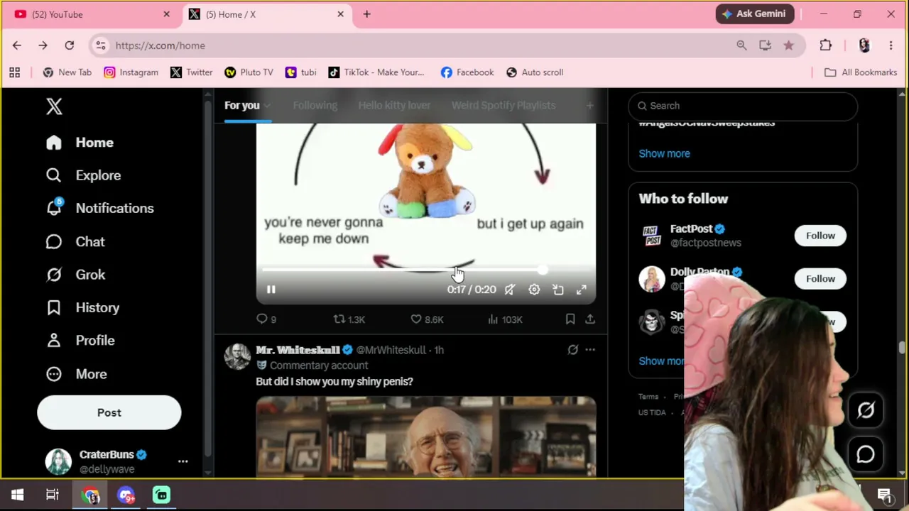Click the bookmark star icon
The width and height of the screenshot is (909, 511).
click(x=788, y=45)
